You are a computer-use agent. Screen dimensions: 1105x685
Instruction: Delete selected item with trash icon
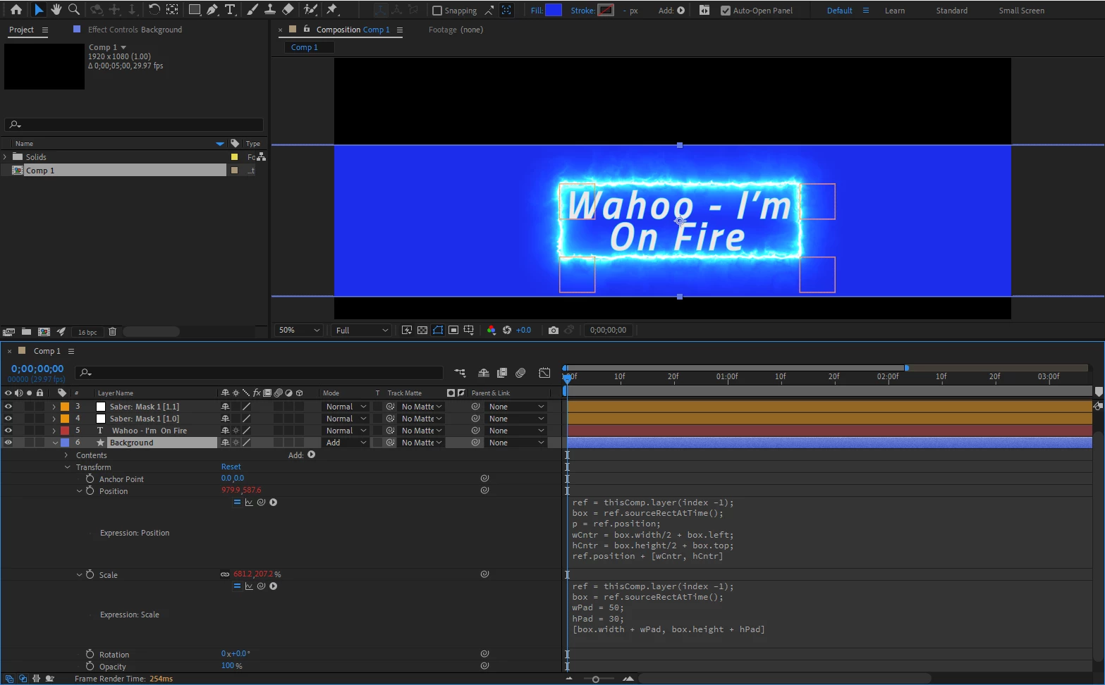pyautogui.click(x=112, y=331)
